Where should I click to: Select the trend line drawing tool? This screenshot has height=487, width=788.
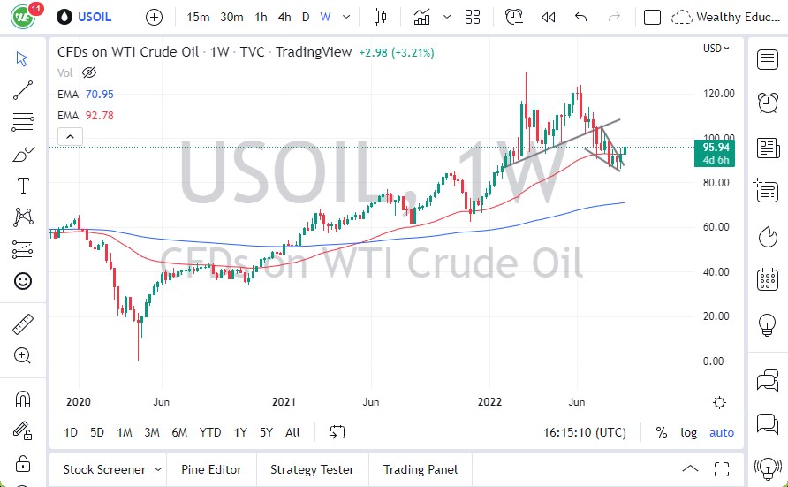coord(23,90)
